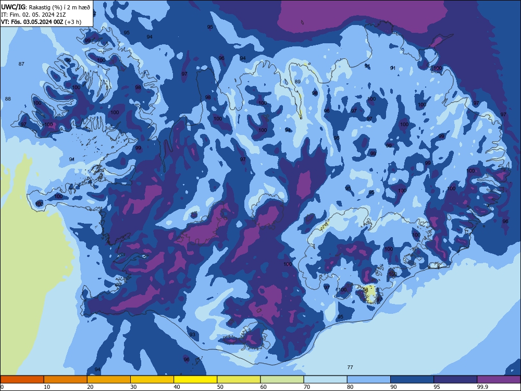
Task: Click the blue 90–95 legend swatch
Action: [412, 380]
